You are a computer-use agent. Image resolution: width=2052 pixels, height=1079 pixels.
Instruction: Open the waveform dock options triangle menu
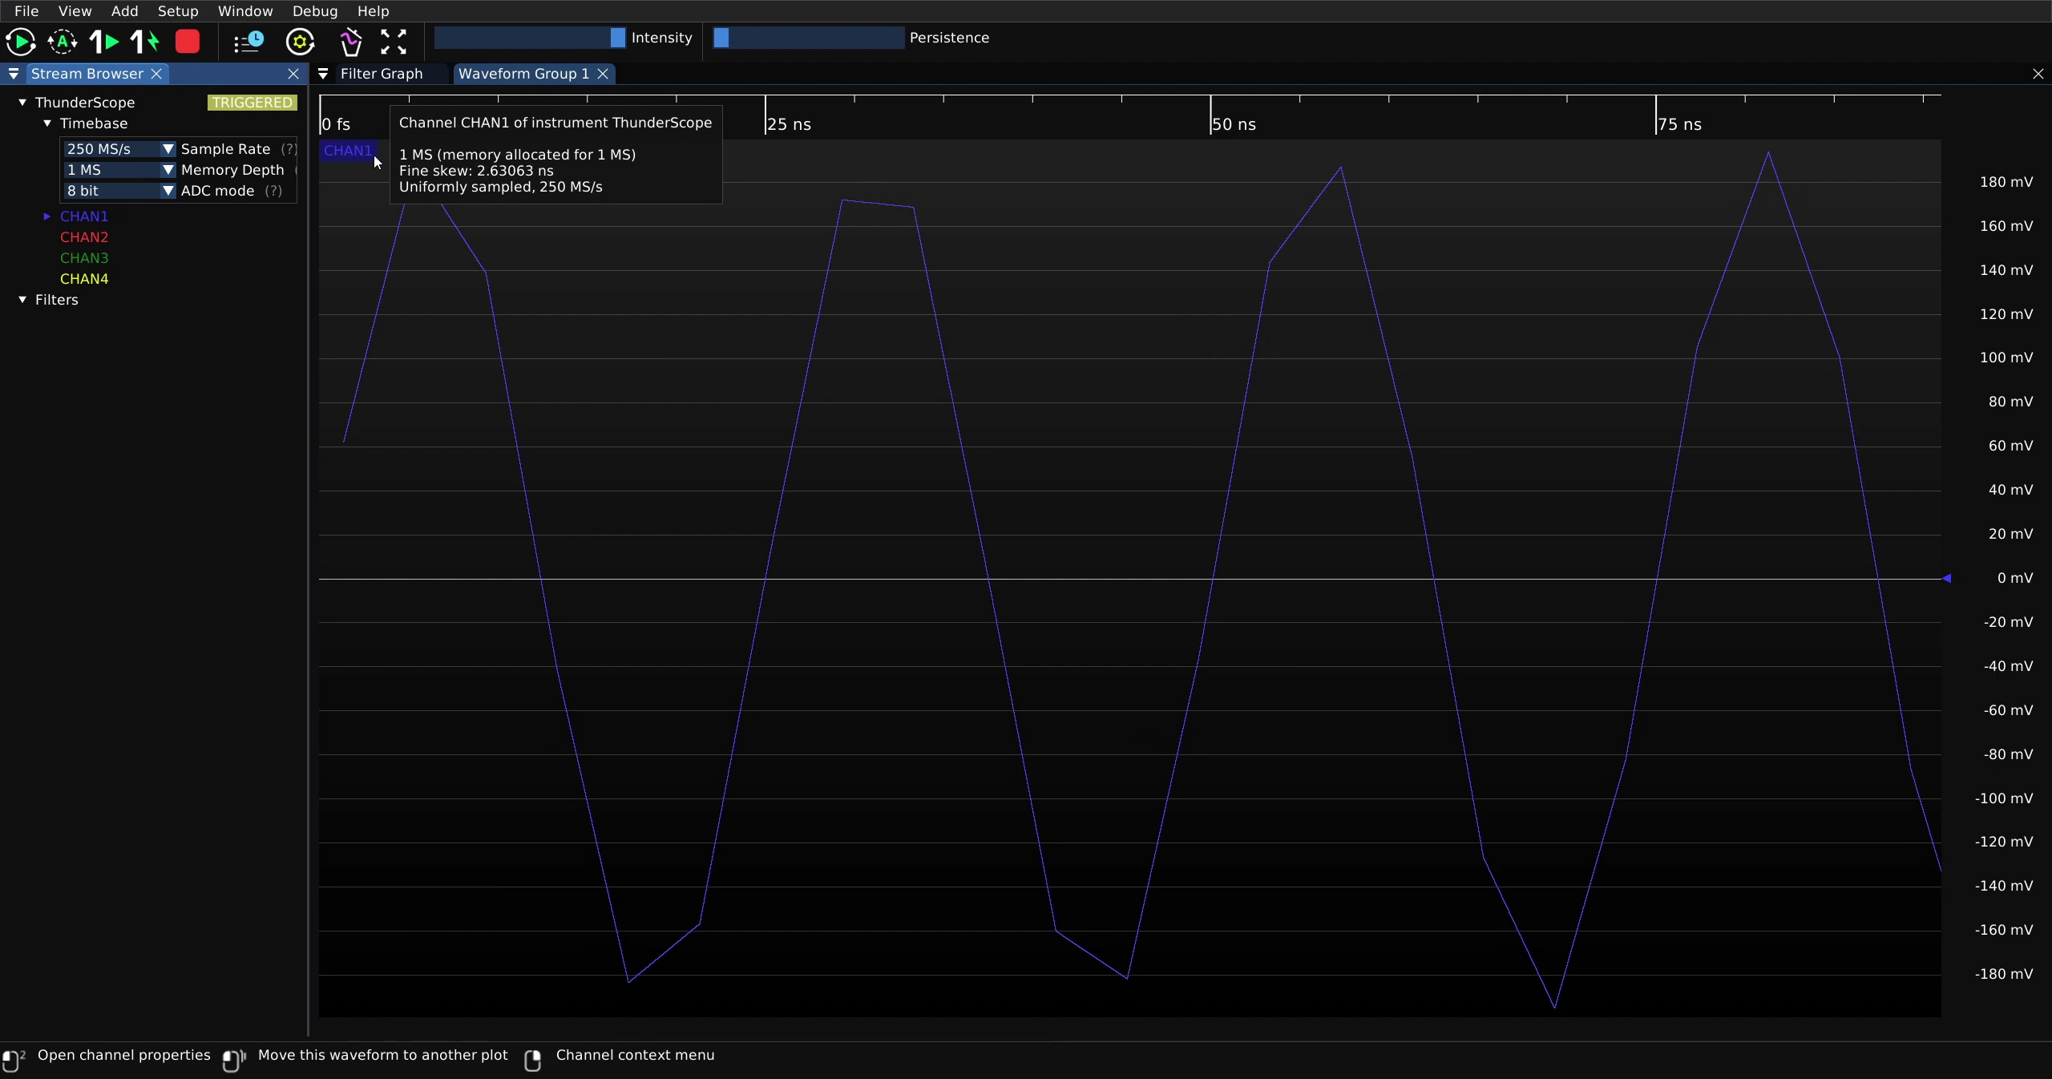pyautogui.click(x=323, y=74)
